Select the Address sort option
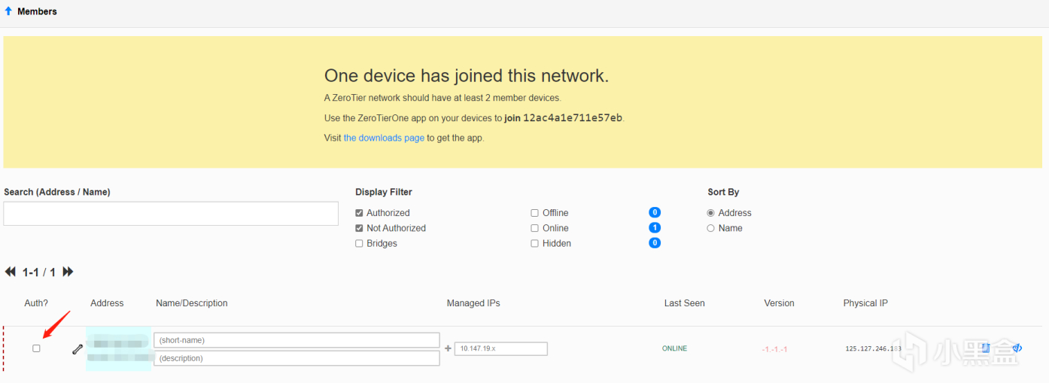 (710, 213)
